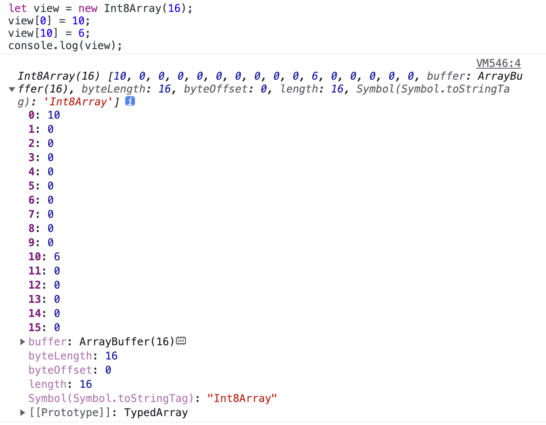Select the row '3: 0'
Viewport: 546px width, 425px height.
tap(41, 158)
